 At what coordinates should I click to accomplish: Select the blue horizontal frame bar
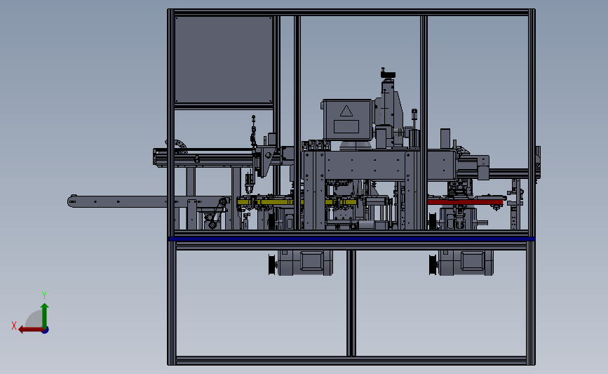[351, 239]
